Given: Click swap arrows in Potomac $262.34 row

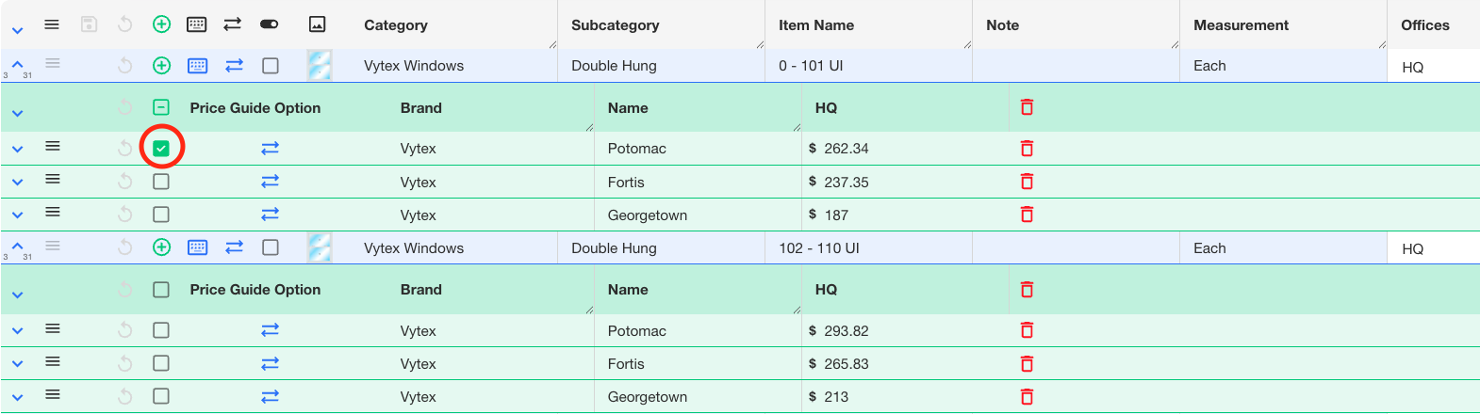Looking at the screenshot, I should pyautogui.click(x=270, y=149).
